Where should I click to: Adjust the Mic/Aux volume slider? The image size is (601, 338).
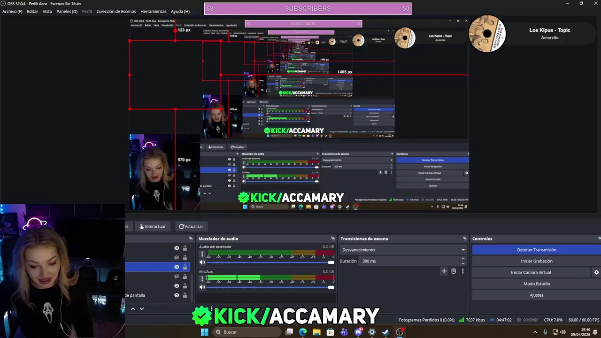pos(270,287)
